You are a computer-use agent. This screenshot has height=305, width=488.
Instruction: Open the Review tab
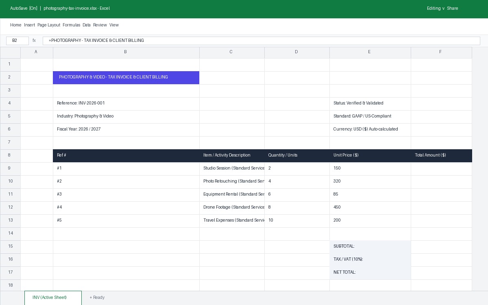(x=100, y=25)
